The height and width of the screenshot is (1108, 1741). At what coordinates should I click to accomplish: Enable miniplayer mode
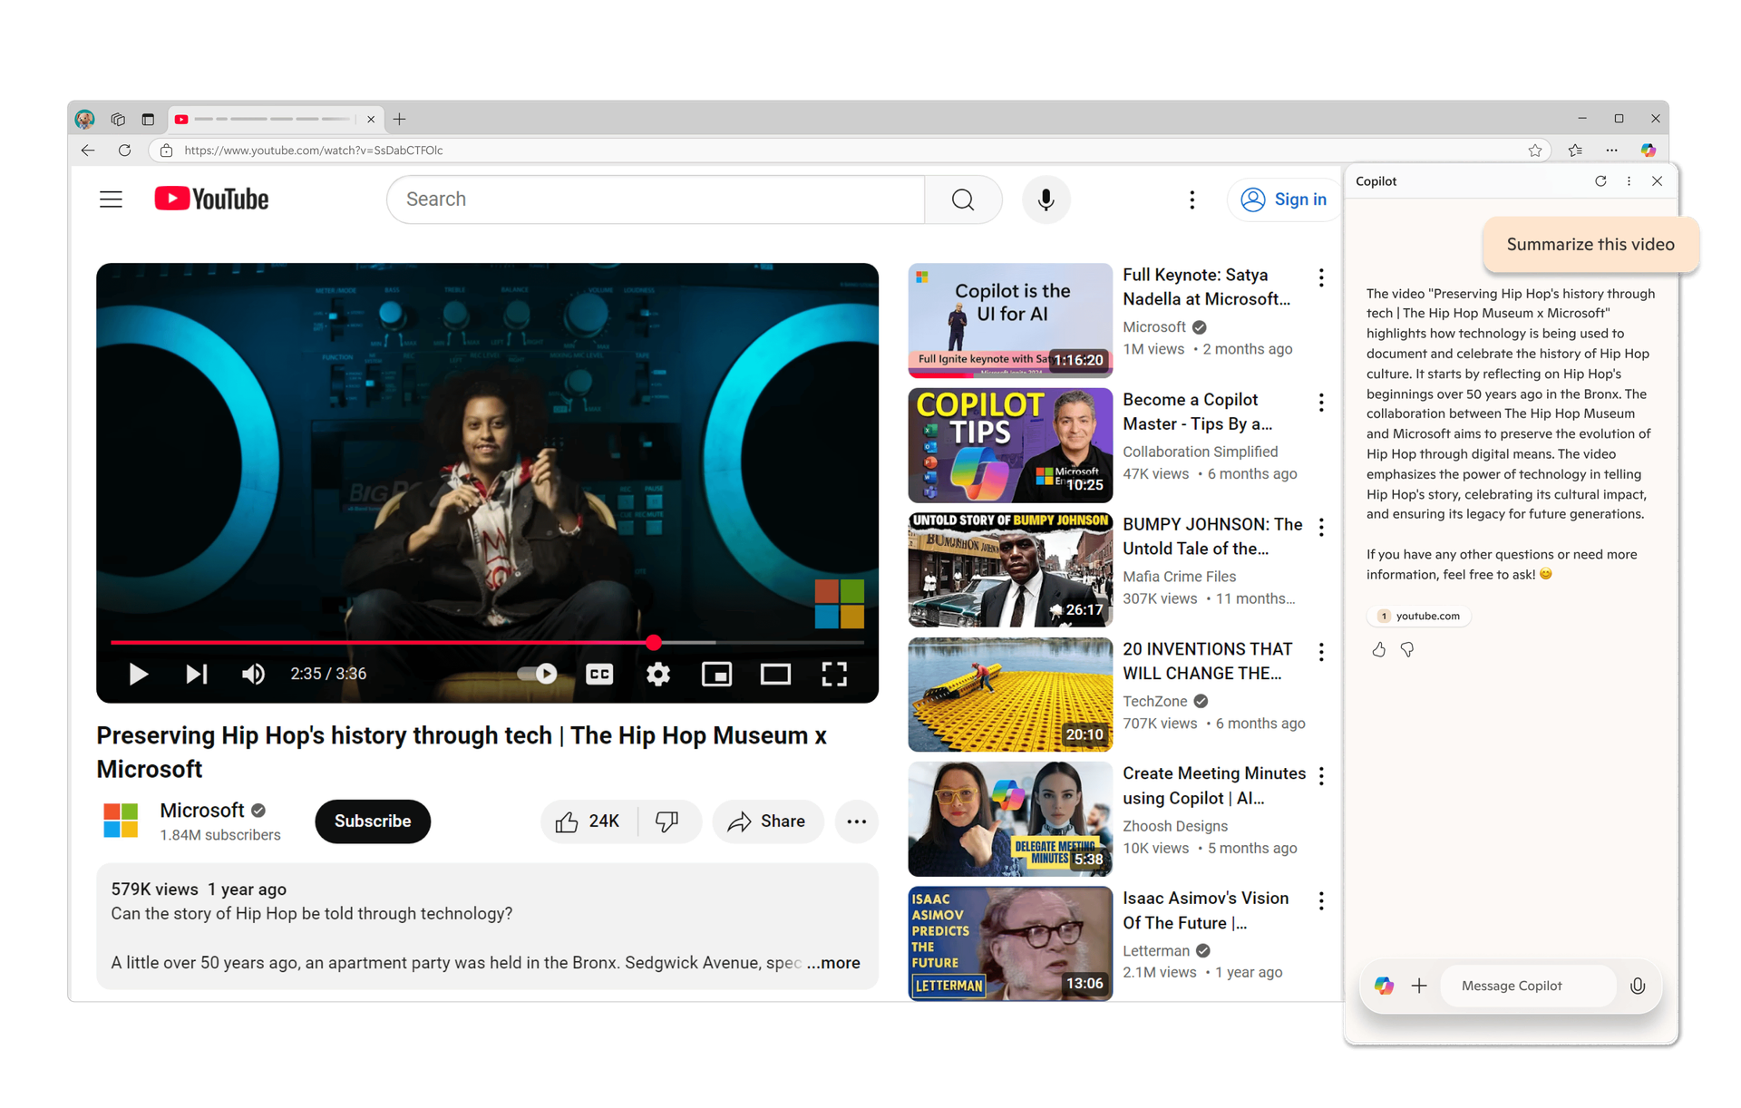(716, 674)
